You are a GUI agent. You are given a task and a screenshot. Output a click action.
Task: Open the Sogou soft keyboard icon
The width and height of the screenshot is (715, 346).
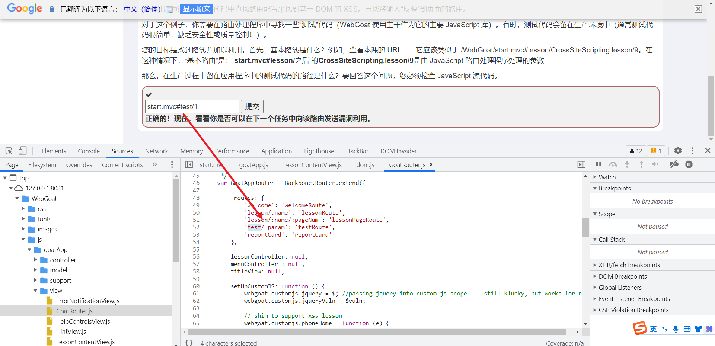(x=687, y=329)
